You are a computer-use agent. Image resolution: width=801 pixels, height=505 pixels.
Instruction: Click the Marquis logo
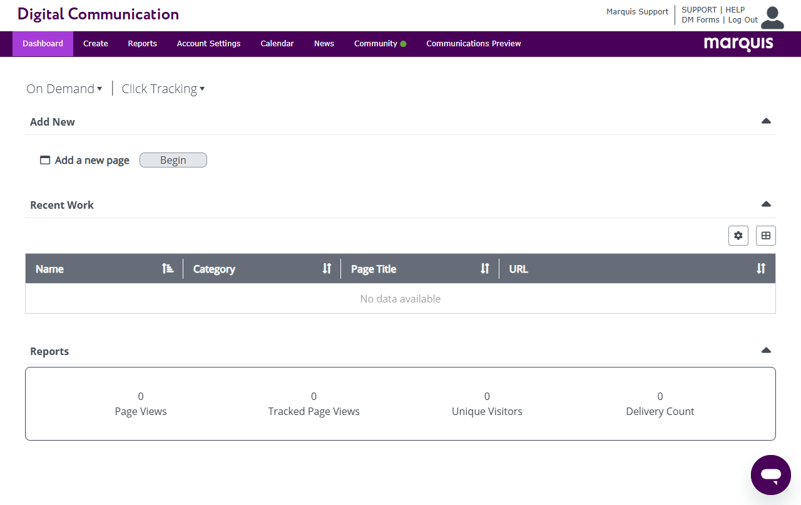coord(738,44)
